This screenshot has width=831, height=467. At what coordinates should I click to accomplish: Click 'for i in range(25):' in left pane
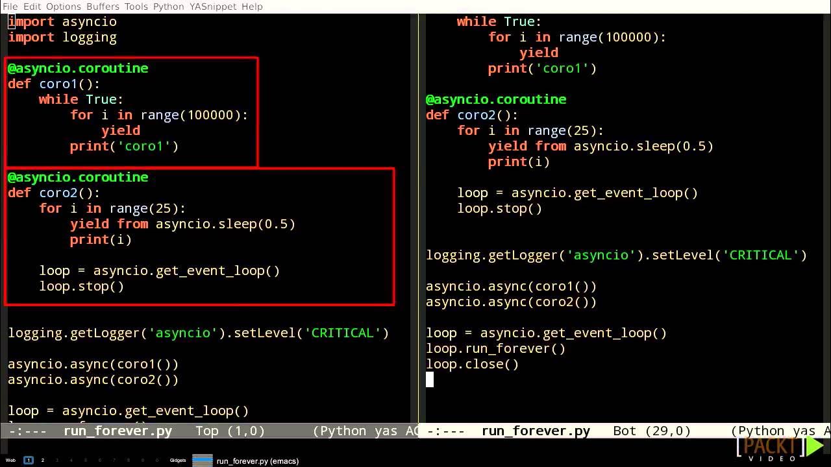tap(112, 208)
